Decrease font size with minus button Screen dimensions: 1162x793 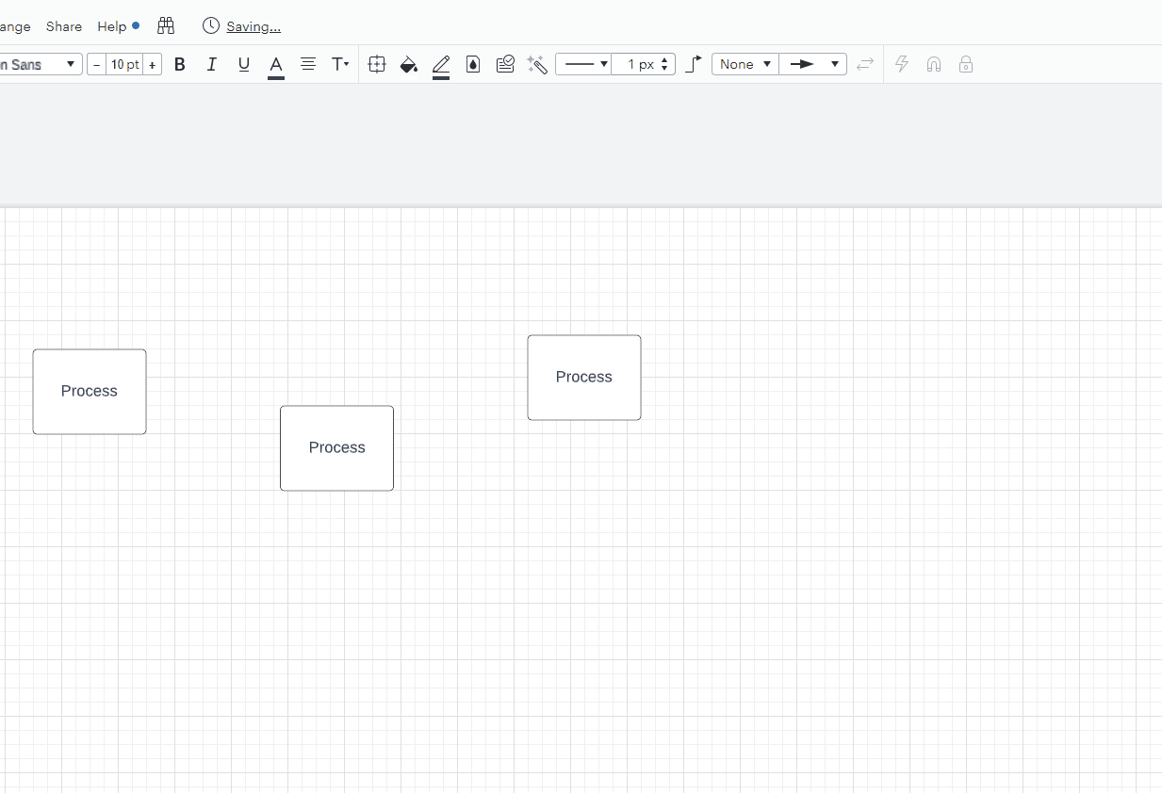[x=96, y=65]
